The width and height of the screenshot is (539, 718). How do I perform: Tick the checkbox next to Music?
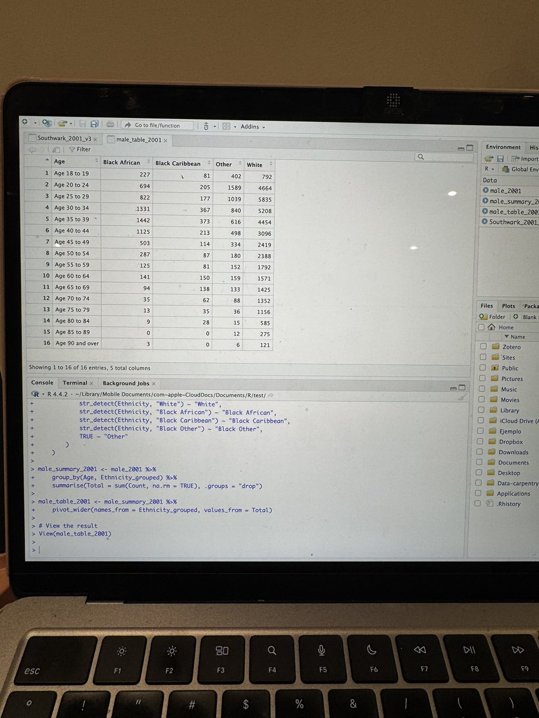point(483,390)
